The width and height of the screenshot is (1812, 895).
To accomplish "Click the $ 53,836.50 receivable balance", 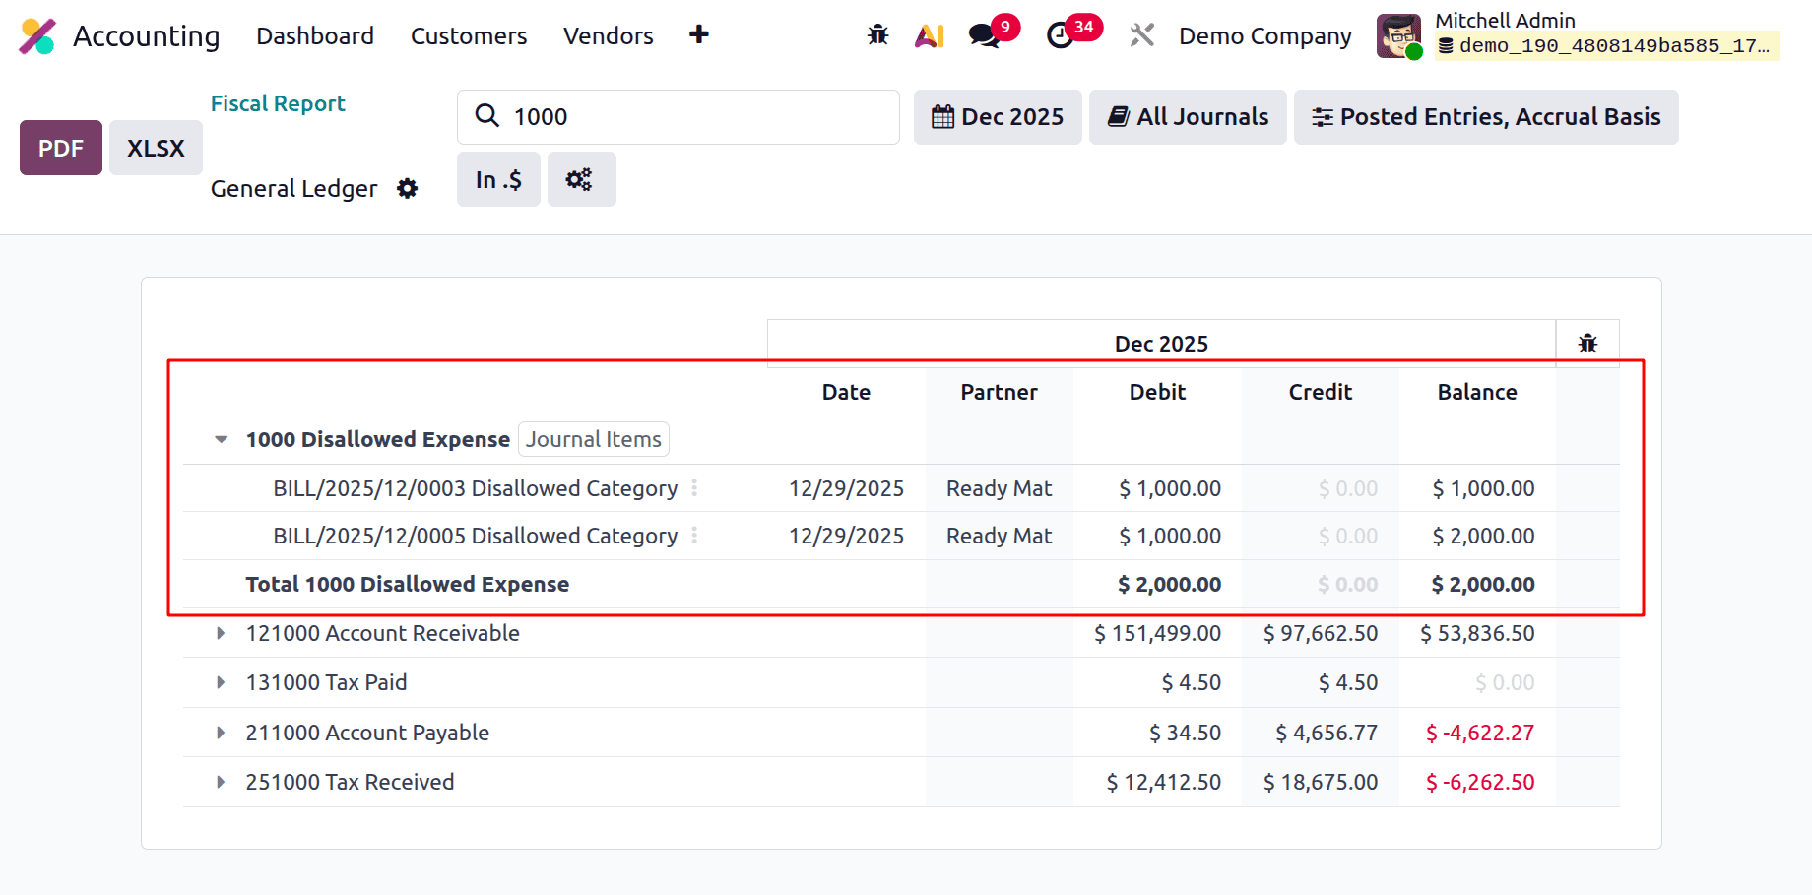I will tap(1477, 633).
